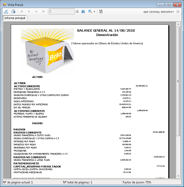Image resolution: width=184 pixels, height=187 pixels.
Task: Go to first page button
Action: [x=22, y=12]
